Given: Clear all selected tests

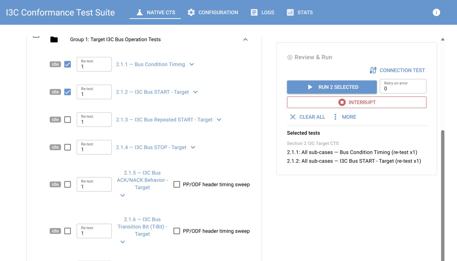Looking at the screenshot, I should pyautogui.click(x=307, y=117).
